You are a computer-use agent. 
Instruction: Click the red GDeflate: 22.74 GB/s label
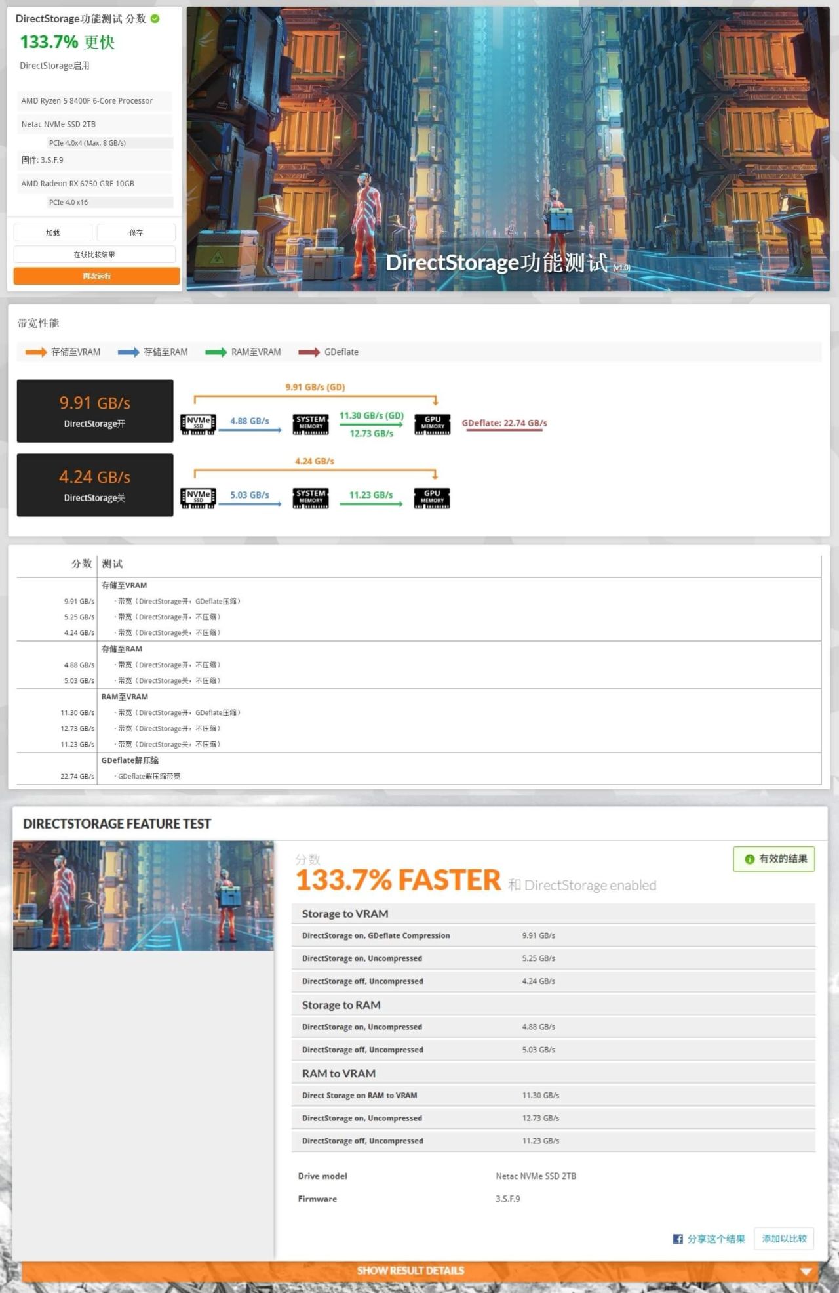pyautogui.click(x=504, y=423)
